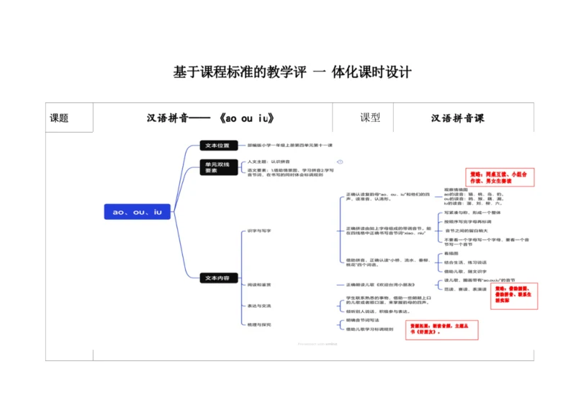Click the line 看插图

point(451,254)
